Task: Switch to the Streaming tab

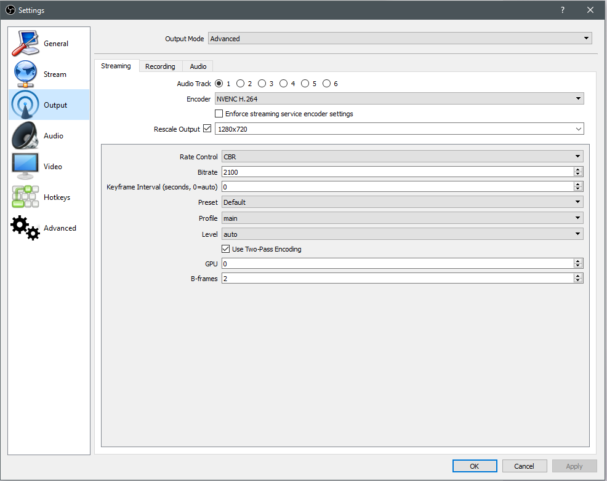Action: pyautogui.click(x=116, y=66)
